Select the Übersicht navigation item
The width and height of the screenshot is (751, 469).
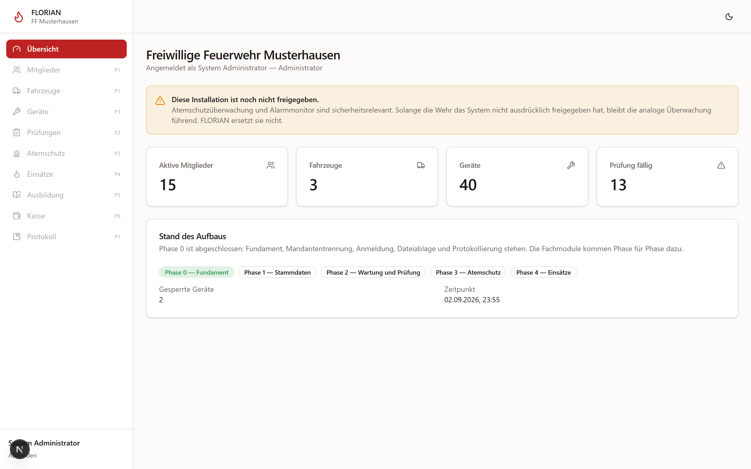pyautogui.click(x=66, y=49)
